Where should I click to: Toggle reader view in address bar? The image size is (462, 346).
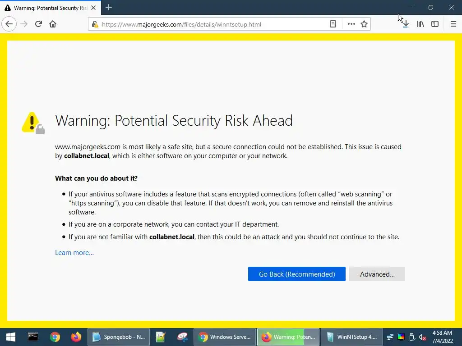(x=333, y=24)
